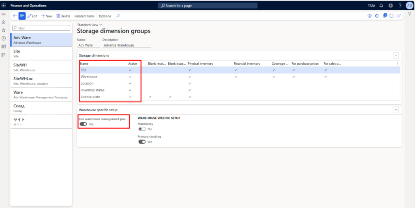Collapse the Warehouse specific setup section
Screen dimensions: 415x208
[396, 110]
